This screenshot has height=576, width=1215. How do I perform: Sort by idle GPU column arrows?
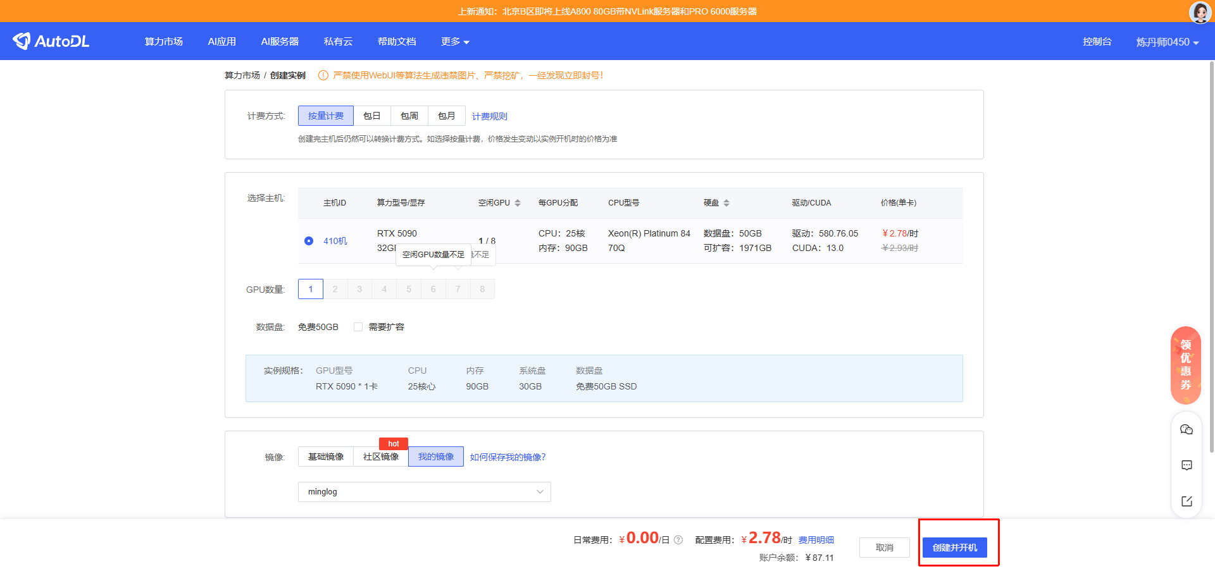click(x=518, y=203)
